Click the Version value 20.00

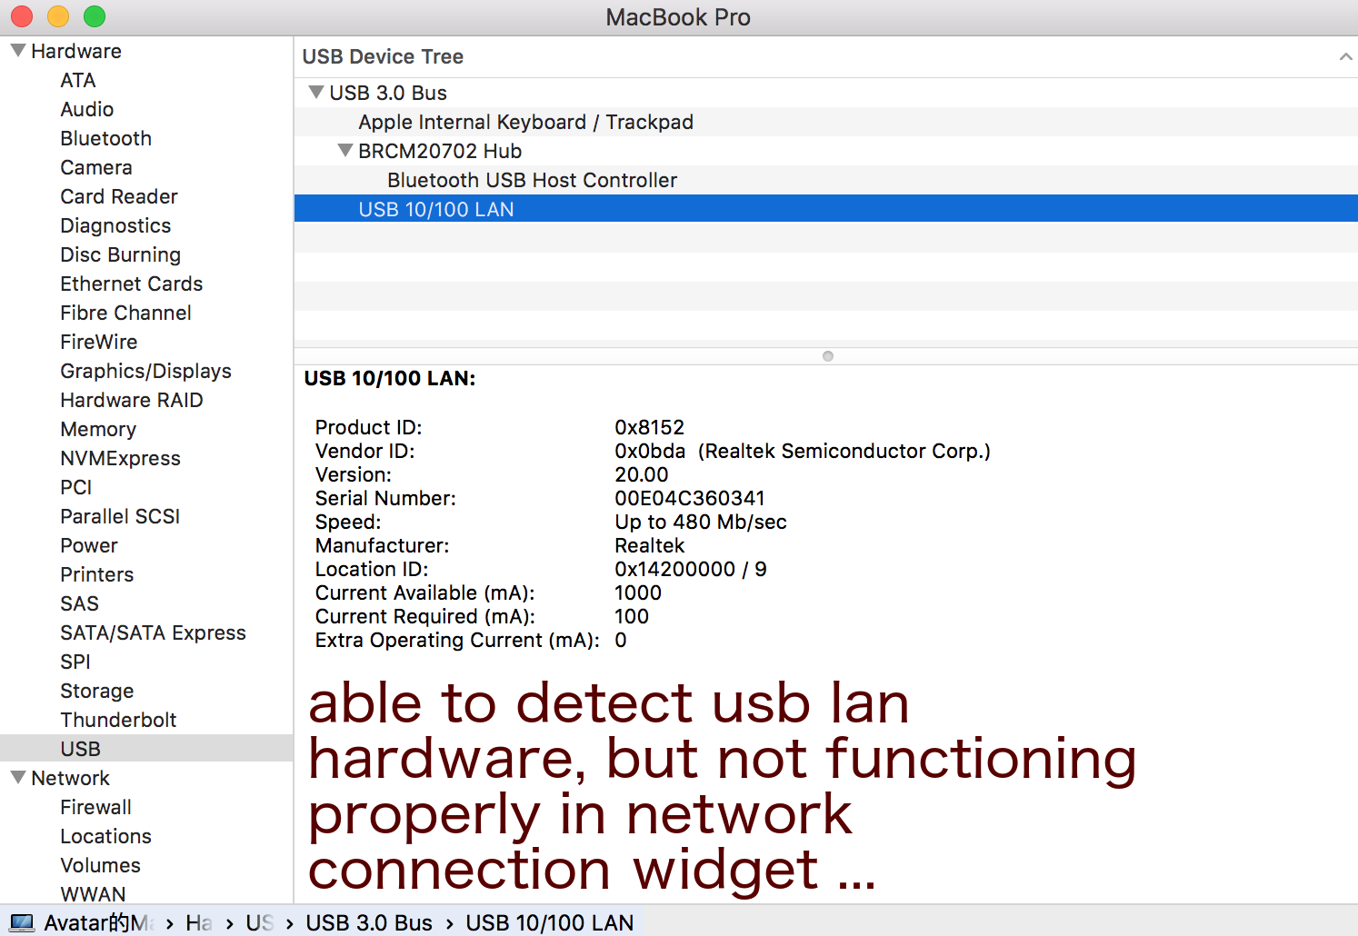[642, 474]
